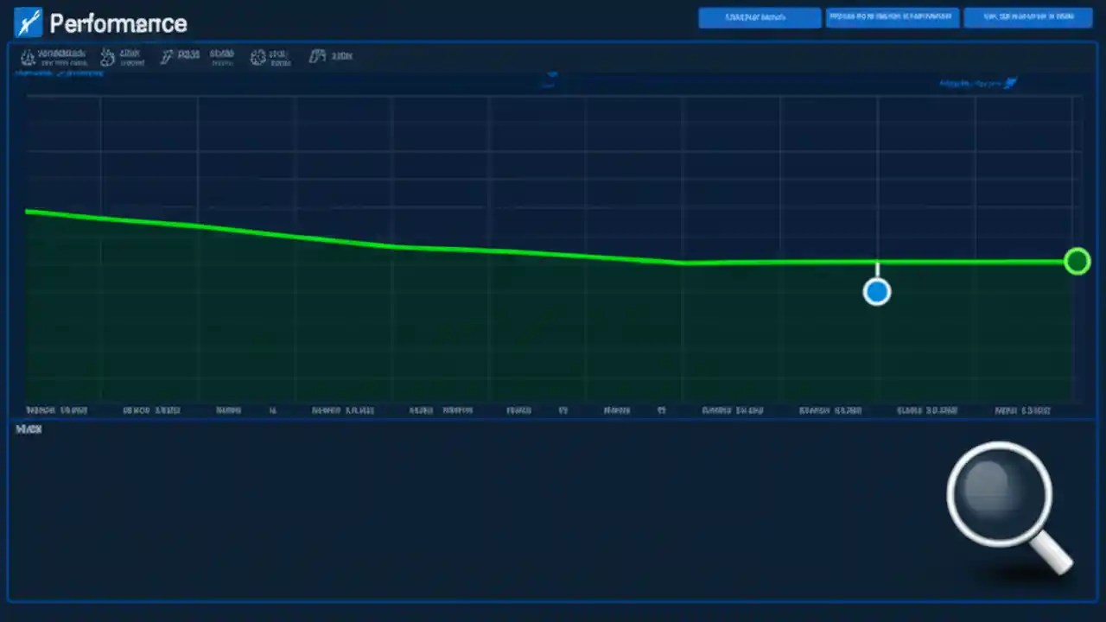Click the clock history icon in the toolbar
The image size is (1106, 622).
tap(107, 56)
